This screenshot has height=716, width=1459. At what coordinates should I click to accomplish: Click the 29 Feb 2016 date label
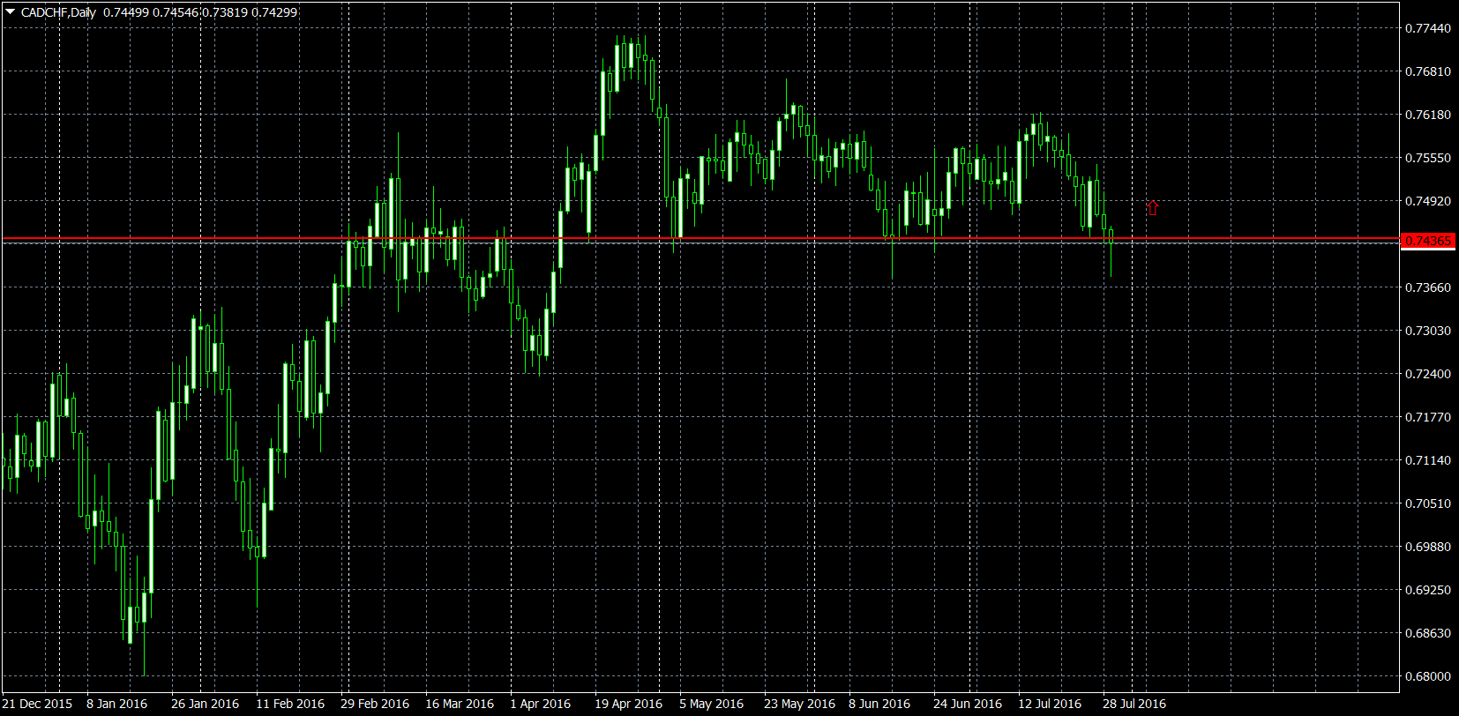coord(375,704)
